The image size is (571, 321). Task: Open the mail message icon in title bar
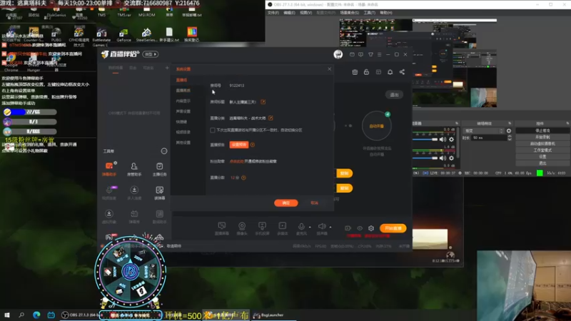[352, 54]
